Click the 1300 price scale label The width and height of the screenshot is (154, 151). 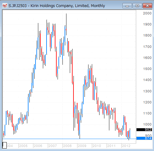[x=147, y=91]
